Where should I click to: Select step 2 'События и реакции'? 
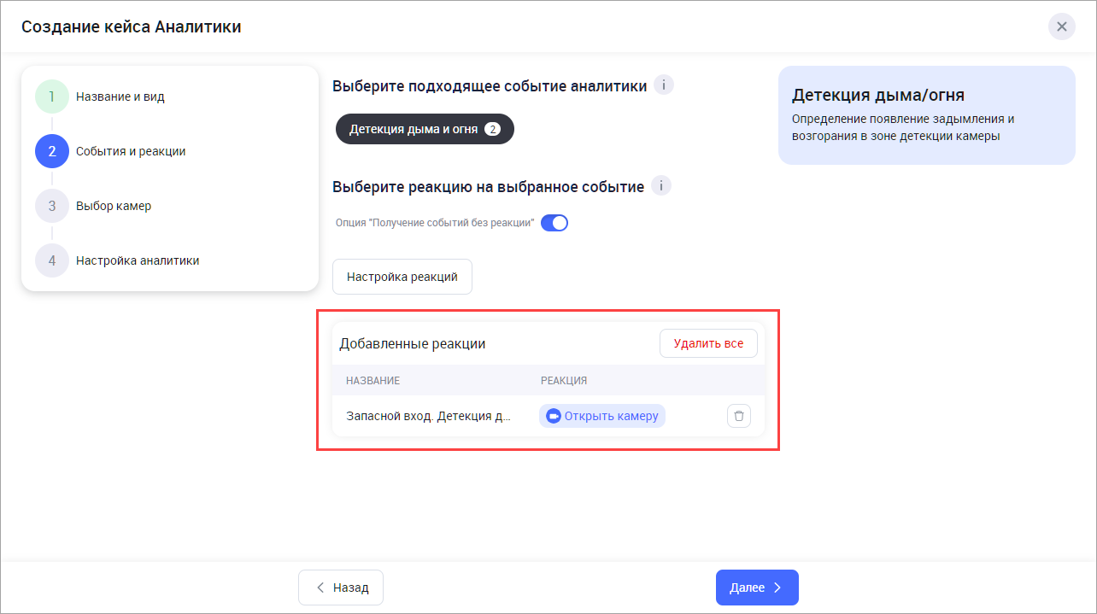click(51, 151)
